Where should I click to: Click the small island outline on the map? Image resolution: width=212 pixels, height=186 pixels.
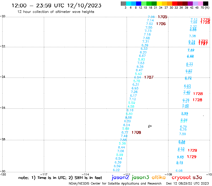pos(150,126)
